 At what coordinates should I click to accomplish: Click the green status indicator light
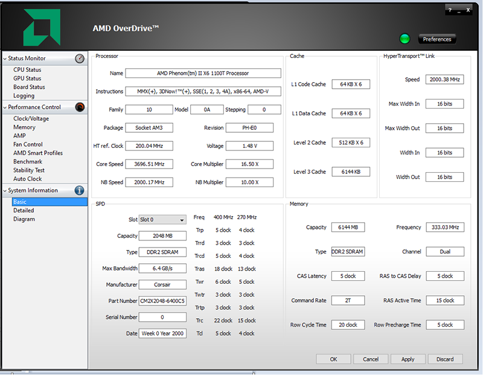(405, 39)
